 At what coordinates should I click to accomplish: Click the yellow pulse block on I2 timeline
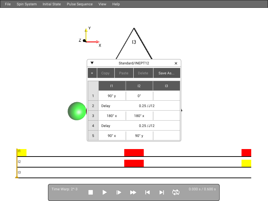[246, 163]
